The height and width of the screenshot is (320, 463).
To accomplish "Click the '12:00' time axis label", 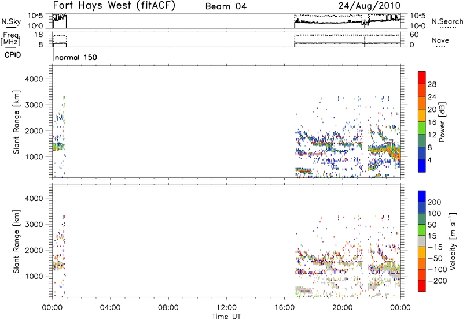I will point(226,307).
